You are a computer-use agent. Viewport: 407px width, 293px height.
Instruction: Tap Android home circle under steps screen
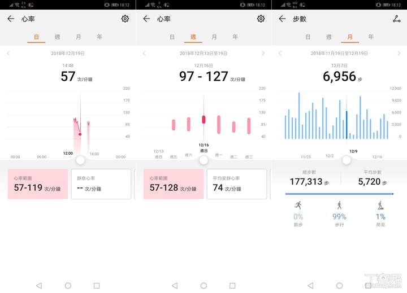pos(339,286)
